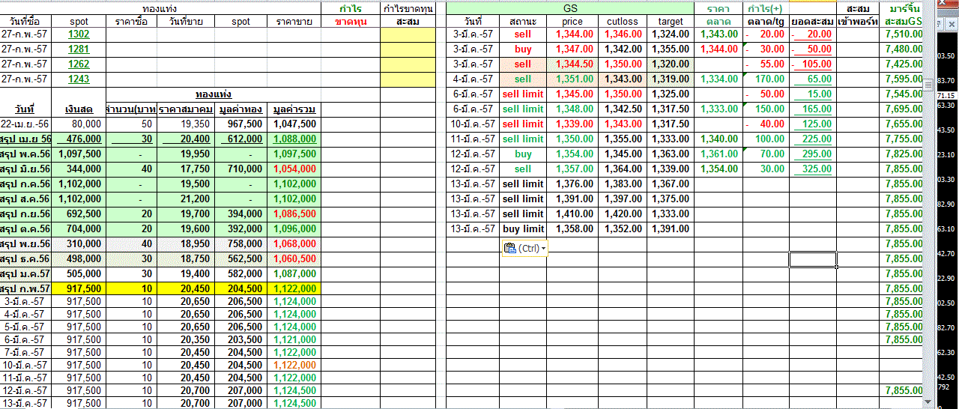Select the มูลค่ารวม column header

294,109
